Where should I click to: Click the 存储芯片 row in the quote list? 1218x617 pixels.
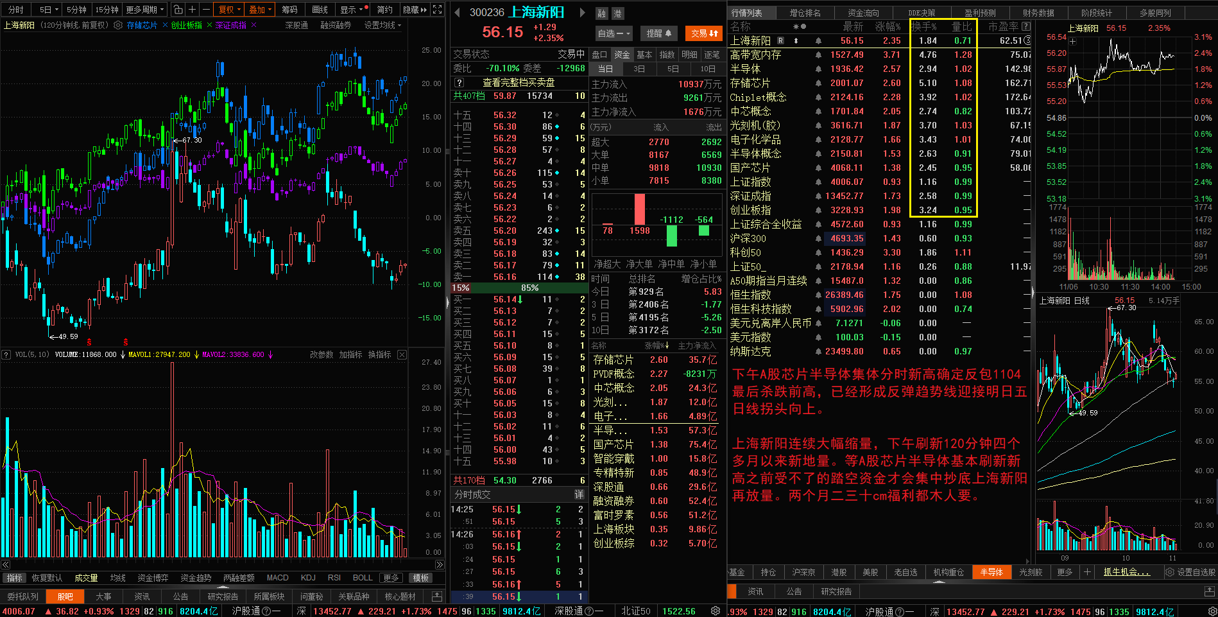pos(880,83)
